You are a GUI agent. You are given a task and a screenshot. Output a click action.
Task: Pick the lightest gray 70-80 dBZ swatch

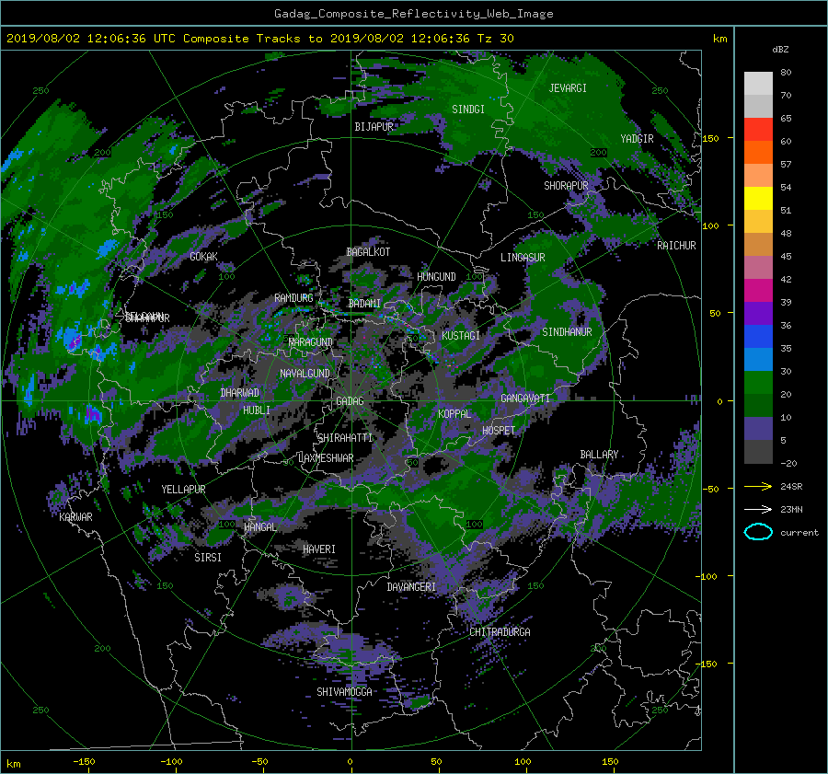758,84
